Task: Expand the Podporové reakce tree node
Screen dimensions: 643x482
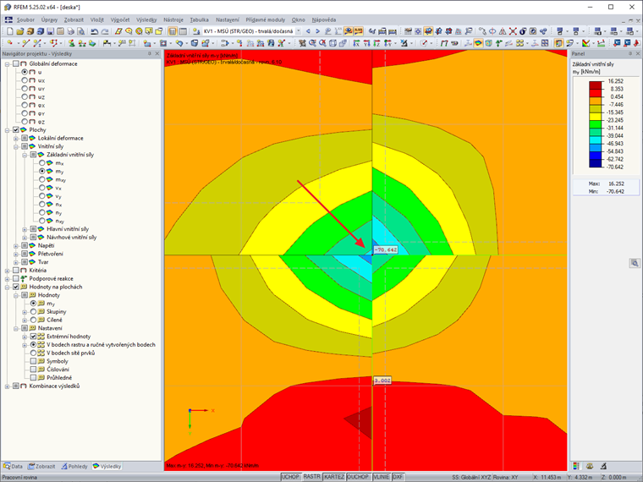Action: click(7, 279)
